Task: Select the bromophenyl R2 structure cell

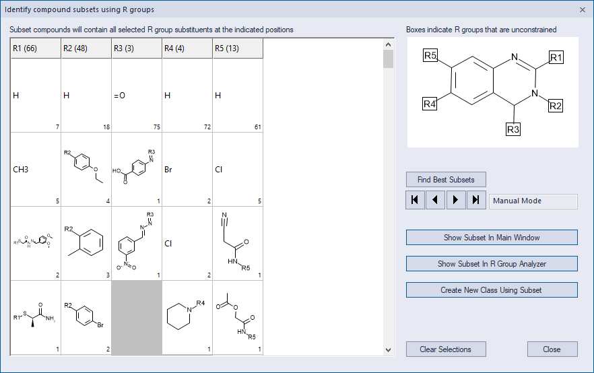Action: pyautogui.click(x=86, y=318)
